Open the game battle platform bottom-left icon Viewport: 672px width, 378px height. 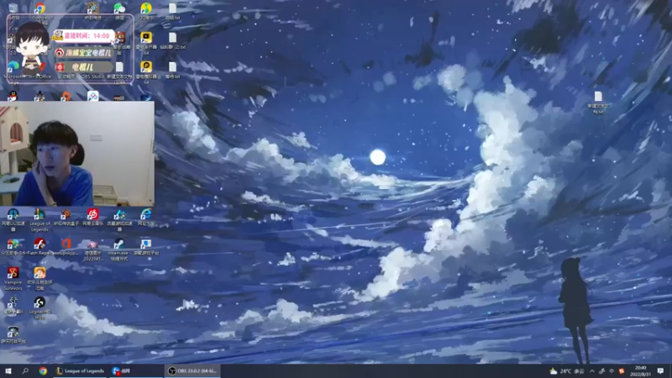pos(13,334)
